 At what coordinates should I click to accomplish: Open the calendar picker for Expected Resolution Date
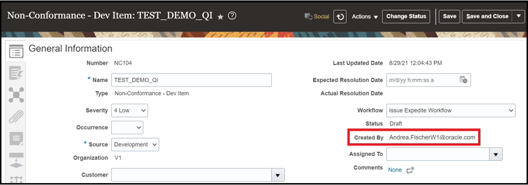(464, 80)
